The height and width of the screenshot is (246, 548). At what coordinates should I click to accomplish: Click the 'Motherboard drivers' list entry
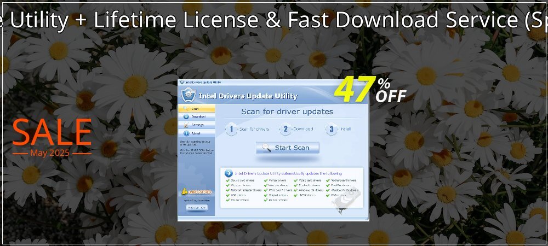click(x=341, y=180)
